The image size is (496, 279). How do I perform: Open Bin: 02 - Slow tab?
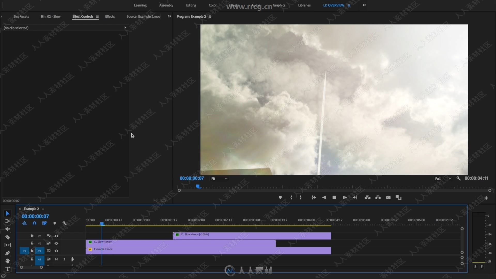[51, 16]
